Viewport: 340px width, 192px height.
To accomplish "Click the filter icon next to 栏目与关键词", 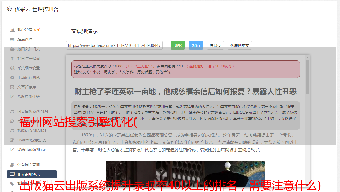I will [x=12, y=58].
